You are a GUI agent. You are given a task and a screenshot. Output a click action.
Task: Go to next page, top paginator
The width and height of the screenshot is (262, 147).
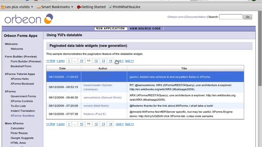(120, 61)
